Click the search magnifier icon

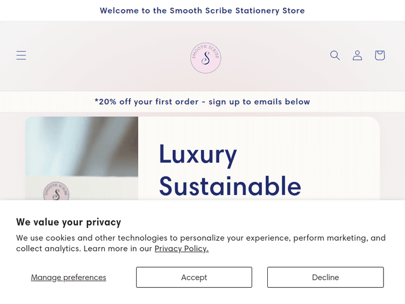(x=335, y=55)
